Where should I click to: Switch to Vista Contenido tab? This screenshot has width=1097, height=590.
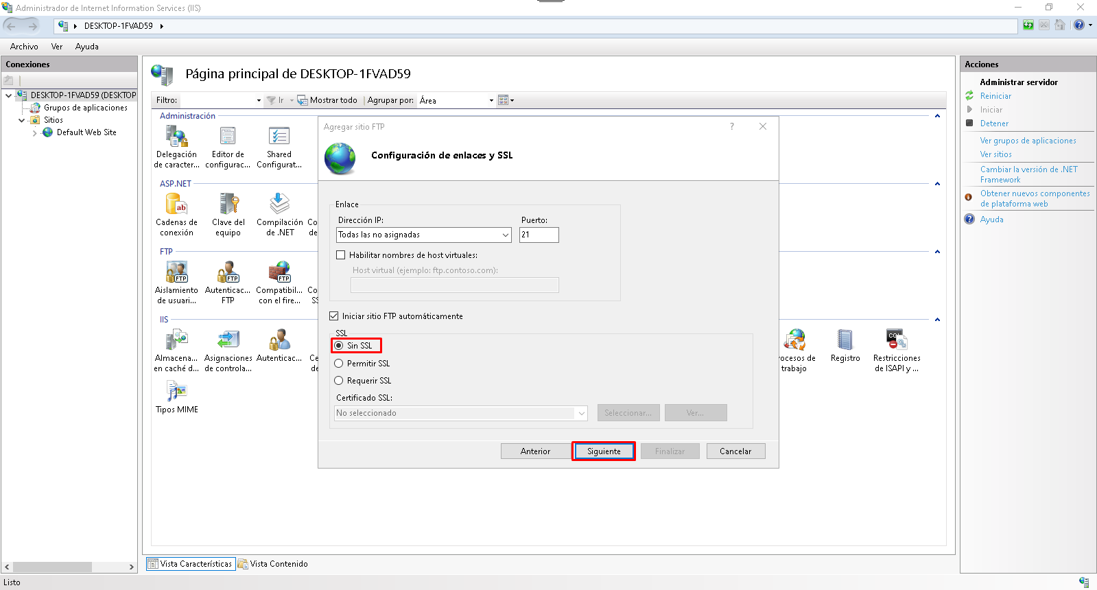[273, 564]
